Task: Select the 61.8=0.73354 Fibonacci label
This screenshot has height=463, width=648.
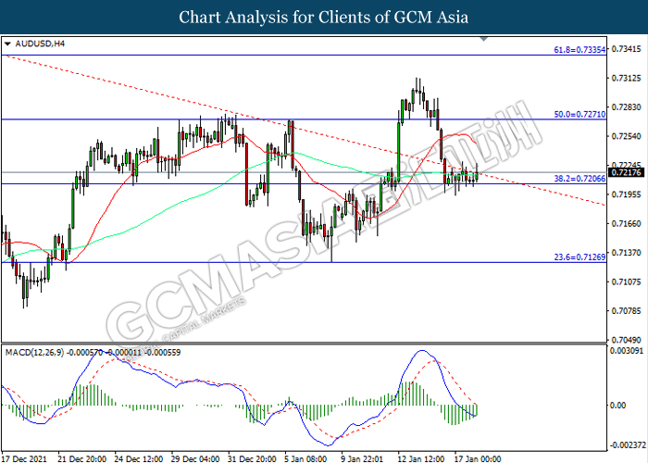Action: [x=579, y=50]
